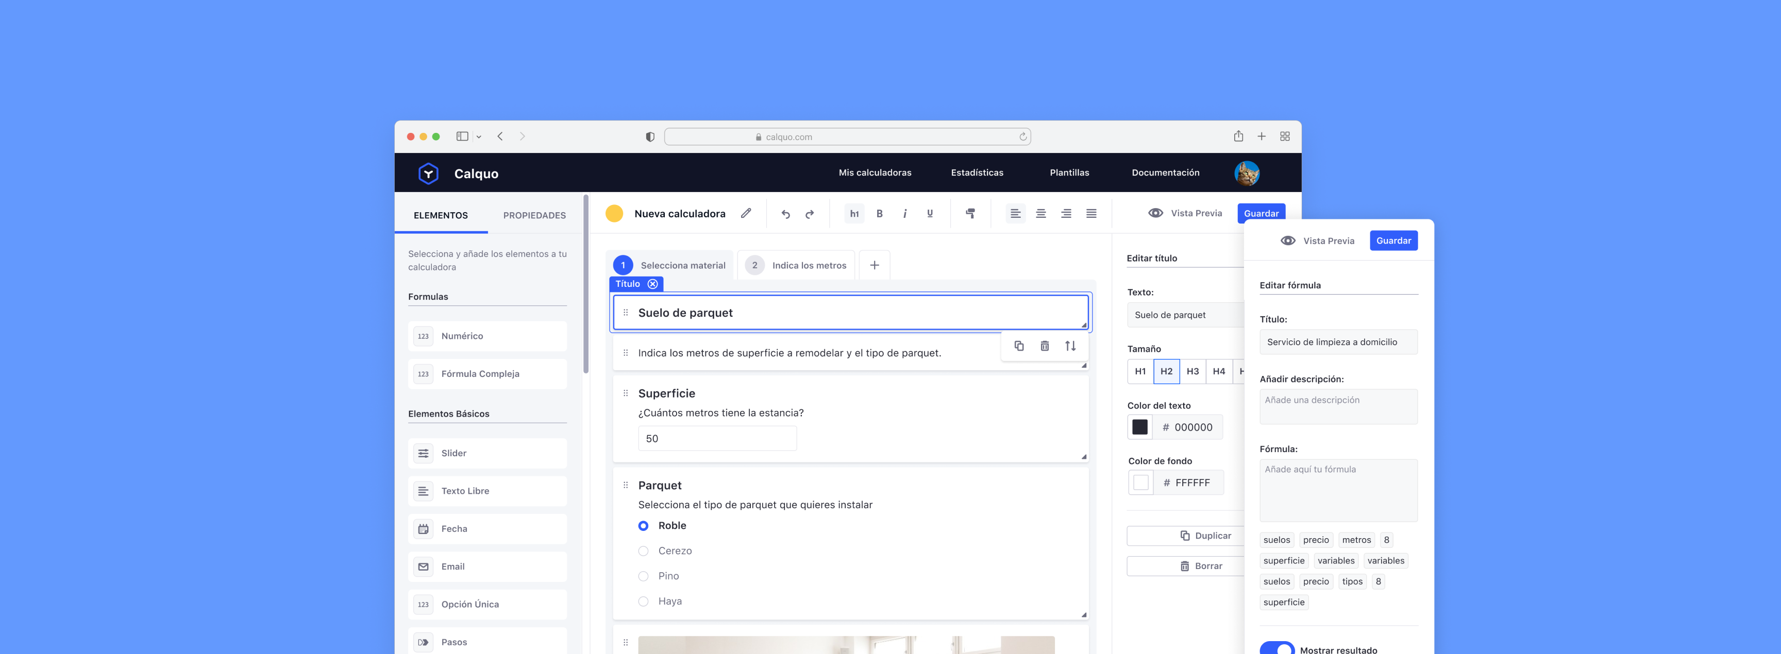Viewport: 1781px width, 654px height.
Task: Click the Calquo hexagon logo
Action: [x=428, y=174]
